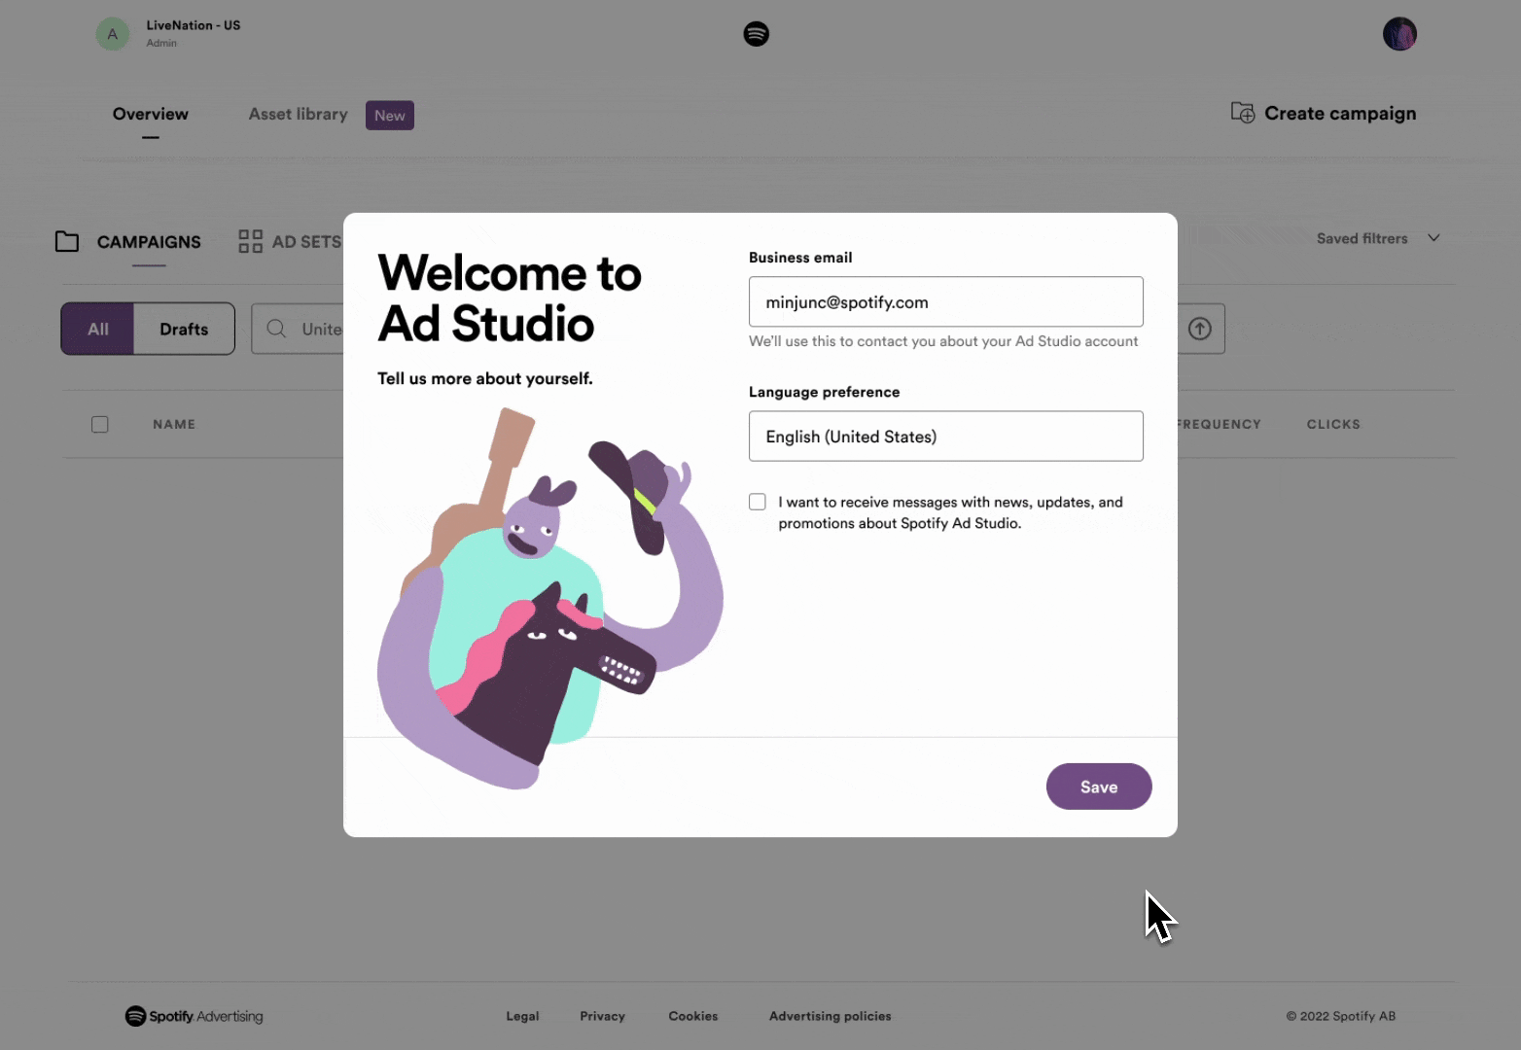The width and height of the screenshot is (1521, 1050).
Task: Click the search magnifier icon
Action: coord(276,329)
